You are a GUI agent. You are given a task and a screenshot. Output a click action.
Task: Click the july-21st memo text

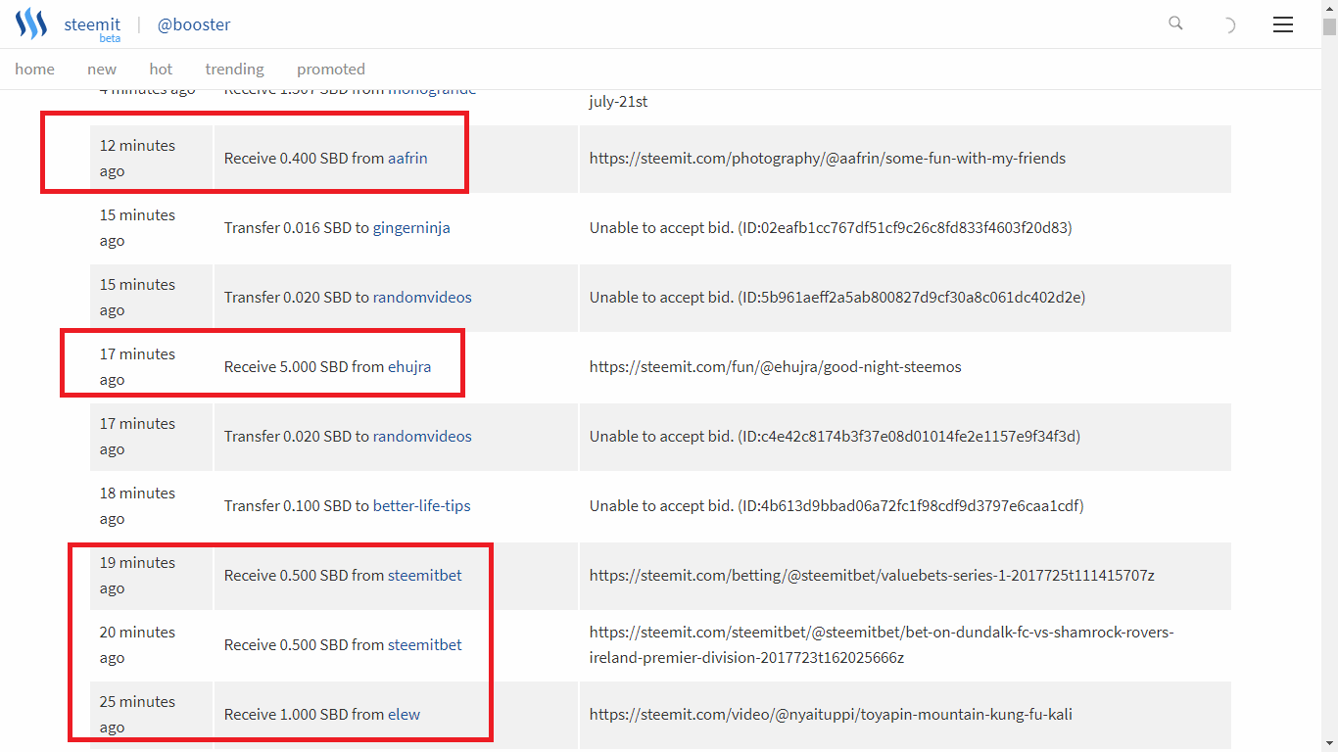click(x=619, y=101)
